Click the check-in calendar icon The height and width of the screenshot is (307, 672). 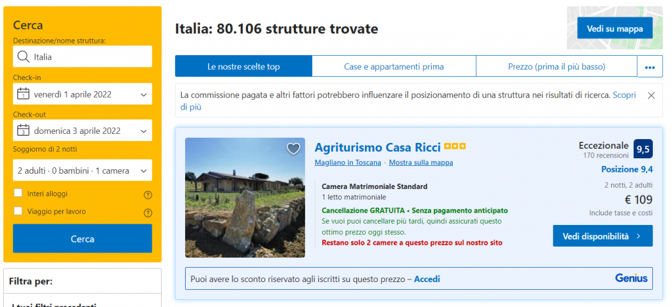click(x=24, y=94)
